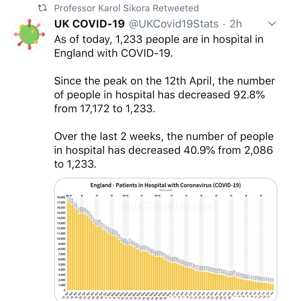Click the 'Since peak' chart subtitle
The height and width of the screenshot is (301, 289).
165,190
